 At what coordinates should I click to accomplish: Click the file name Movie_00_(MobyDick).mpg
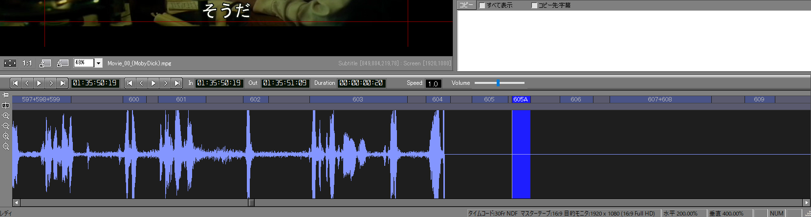click(139, 63)
